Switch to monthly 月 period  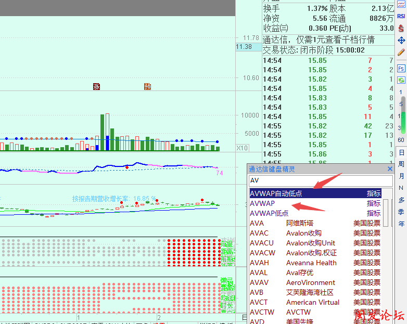point(401,176)
